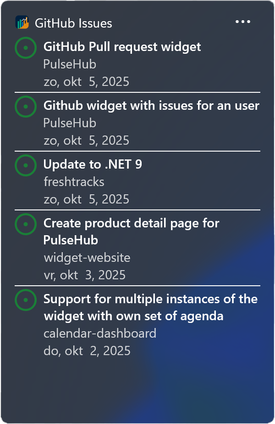This screenshot has height=424, width=275.
Task: Click the 'freshtracks' repository name
Action: (x=74, y=182)
